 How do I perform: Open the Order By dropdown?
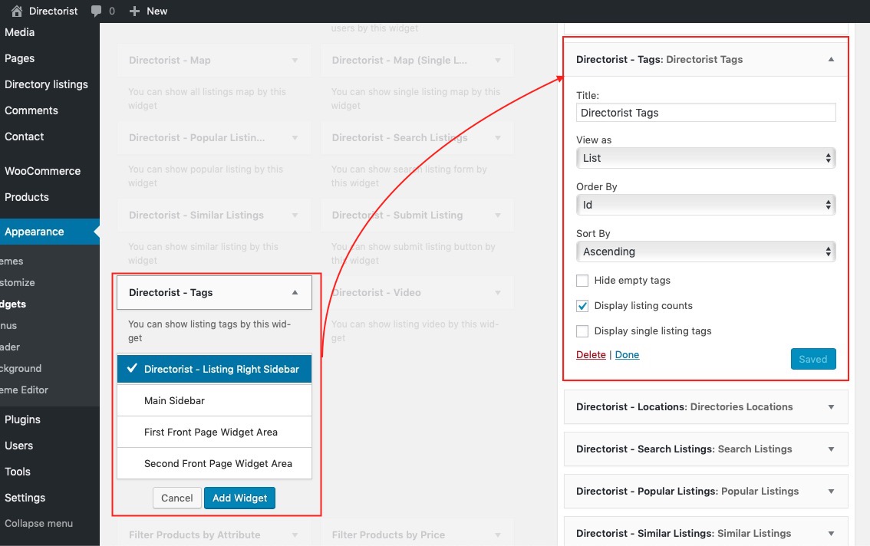click(706, 205)
